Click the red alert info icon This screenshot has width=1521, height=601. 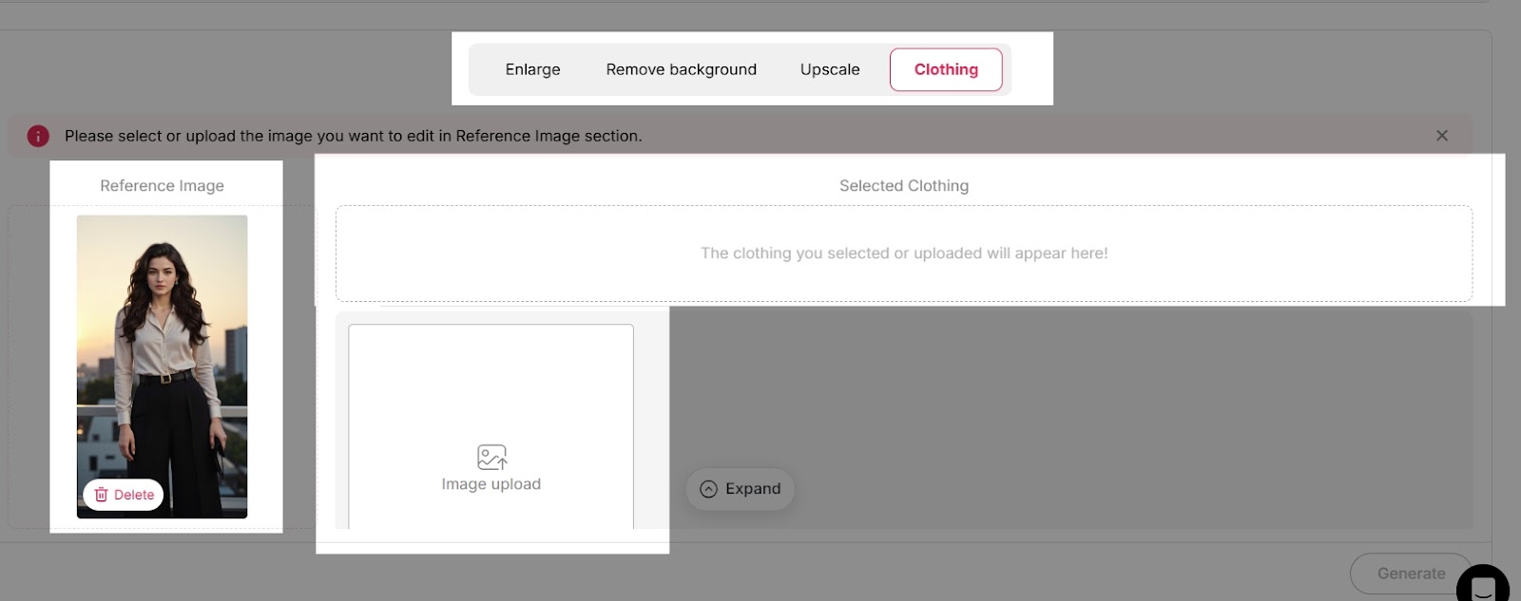[38, 136]
